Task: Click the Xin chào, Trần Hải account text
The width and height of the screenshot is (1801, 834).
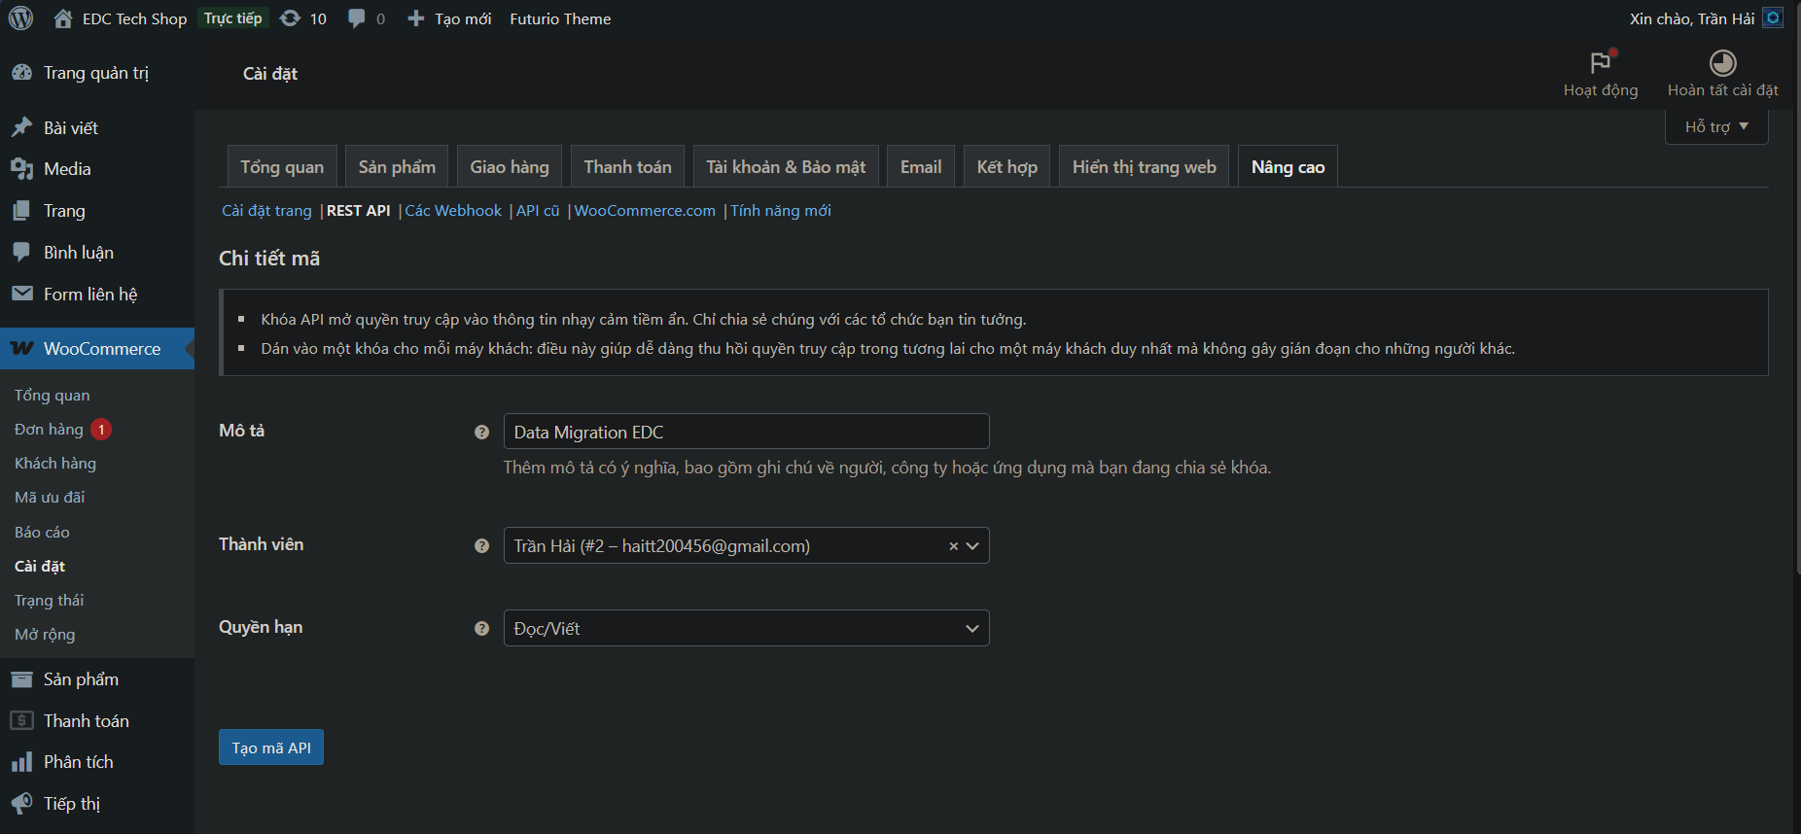Action: click(x=1692, y=18)
